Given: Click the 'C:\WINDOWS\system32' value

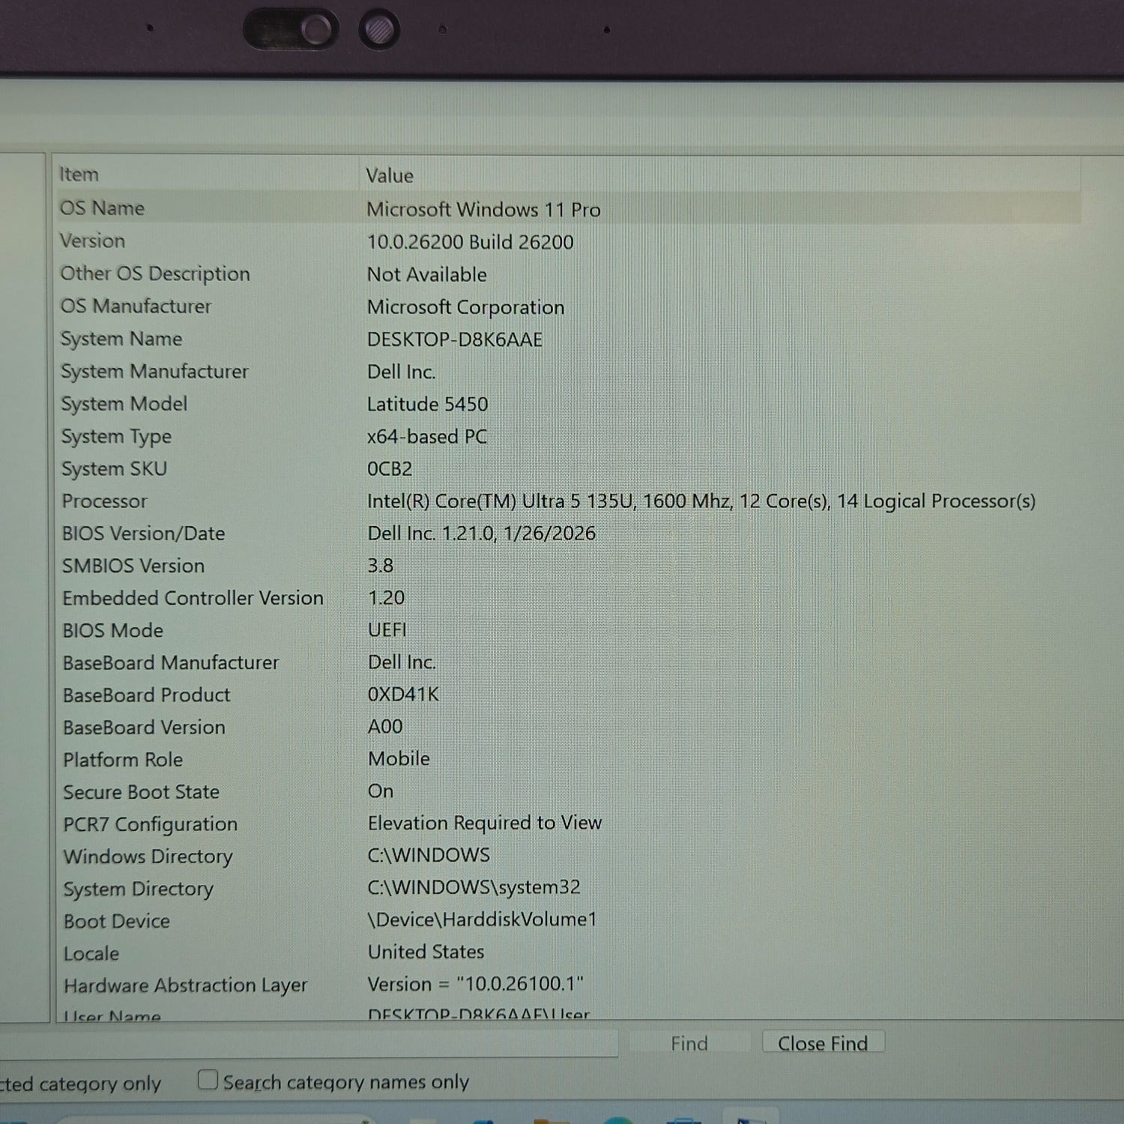Looking at the screenshot, I should (474, 886).
